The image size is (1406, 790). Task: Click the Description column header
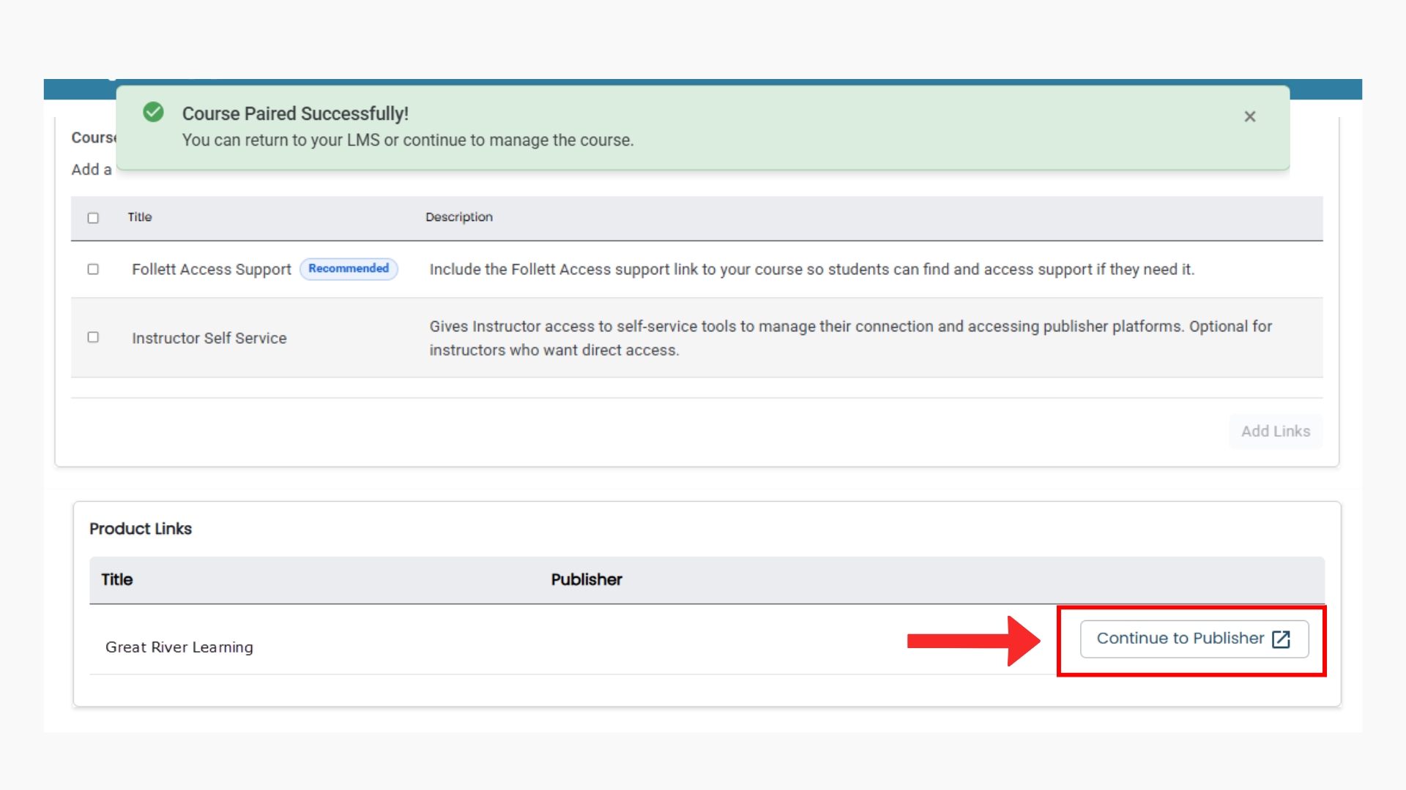coord(459,217)
